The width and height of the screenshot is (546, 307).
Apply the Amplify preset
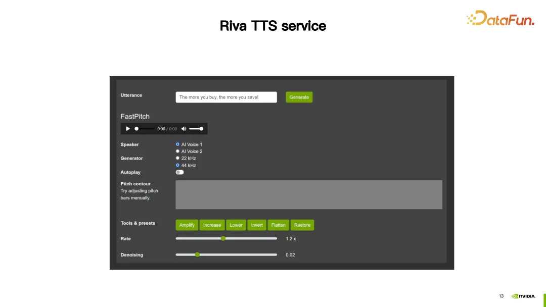click(187, 225)
